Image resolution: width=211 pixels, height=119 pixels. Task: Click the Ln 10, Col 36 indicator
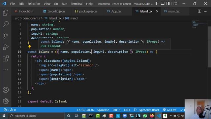(x=85, y=110)
